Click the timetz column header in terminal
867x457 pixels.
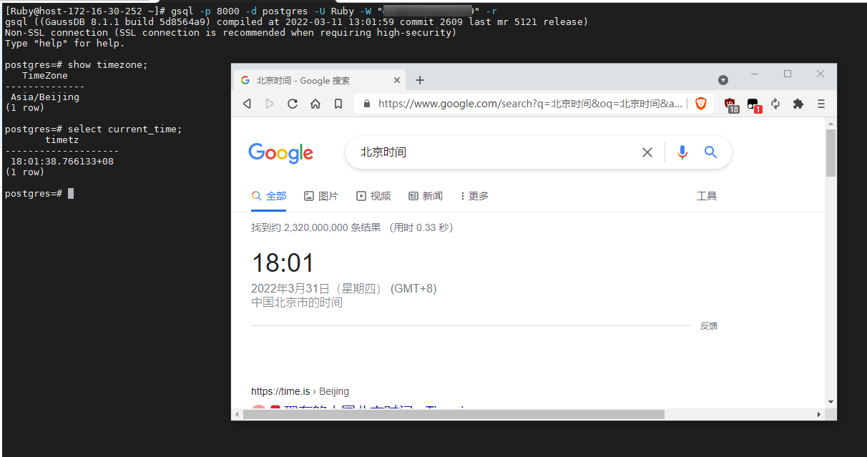coord(62,140)
